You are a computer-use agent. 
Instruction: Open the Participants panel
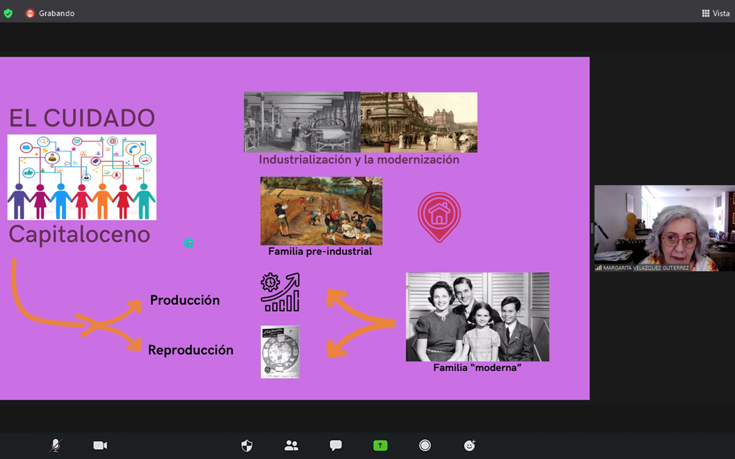coord(291,446)
